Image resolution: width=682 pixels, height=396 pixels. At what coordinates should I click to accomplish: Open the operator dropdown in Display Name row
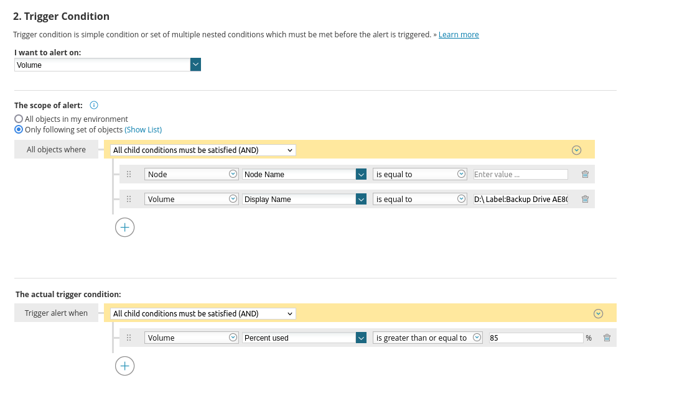coord(420,199)
